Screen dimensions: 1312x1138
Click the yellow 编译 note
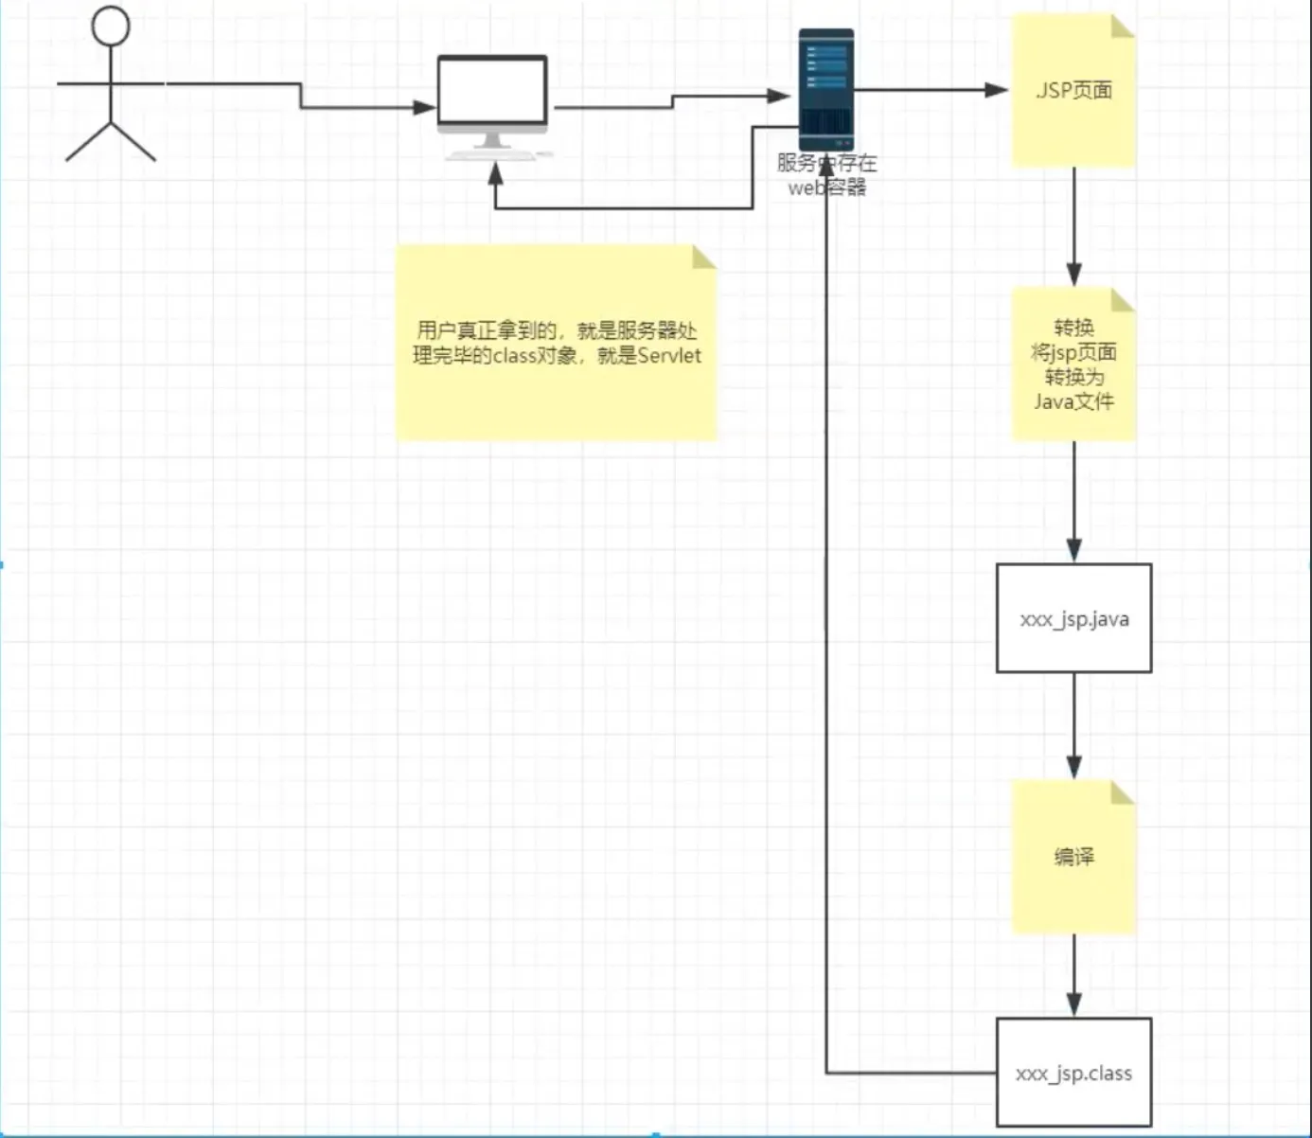coord(1073,857)
